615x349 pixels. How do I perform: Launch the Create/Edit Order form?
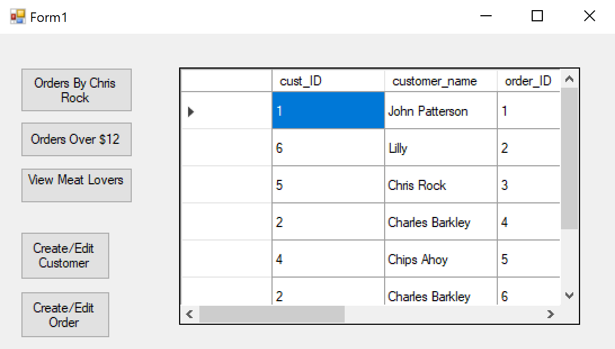[65, 315]
